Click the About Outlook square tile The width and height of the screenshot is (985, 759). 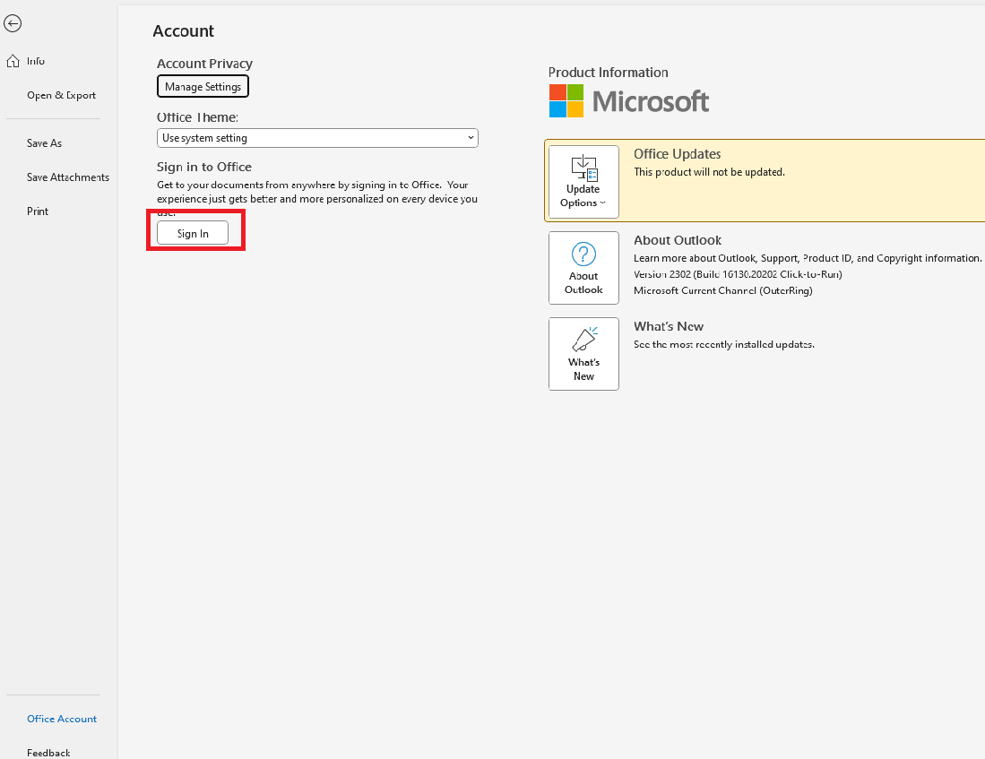tap(583, 267)
